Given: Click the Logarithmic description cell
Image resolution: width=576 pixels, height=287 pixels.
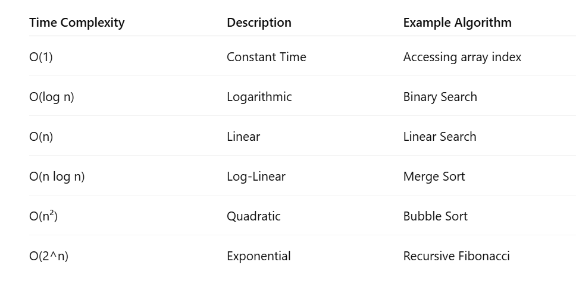Looking at the screenshot, I should [259, 97].
